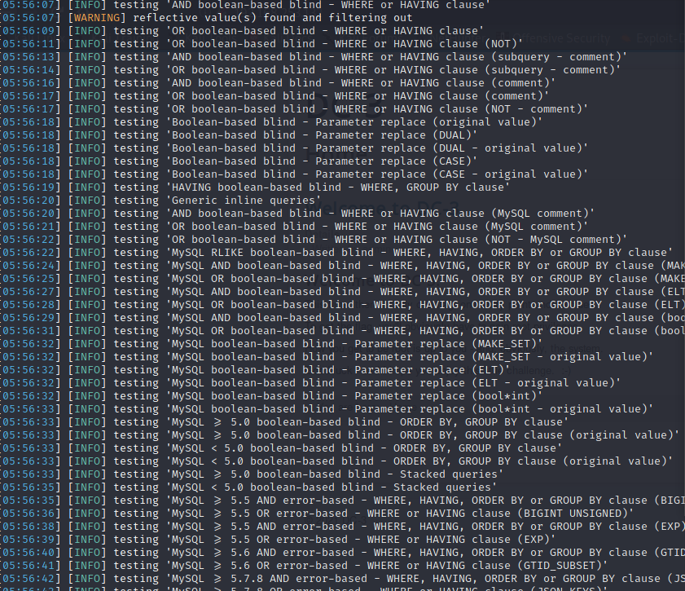685x591 pixels.
Task: Click 'MySQL OR boolean-based blind' line at 05:56:25
Action: (x=342, y=279)
